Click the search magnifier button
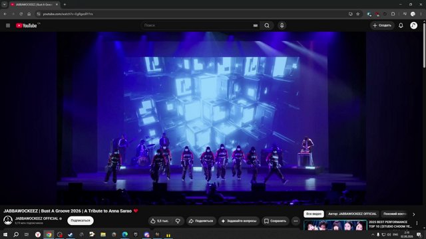The image size is (426, 239). click(267, 25)
